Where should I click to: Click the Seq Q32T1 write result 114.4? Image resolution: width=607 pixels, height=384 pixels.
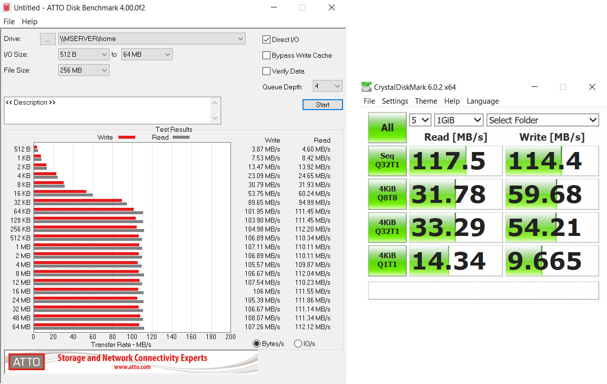coord(552,161)
